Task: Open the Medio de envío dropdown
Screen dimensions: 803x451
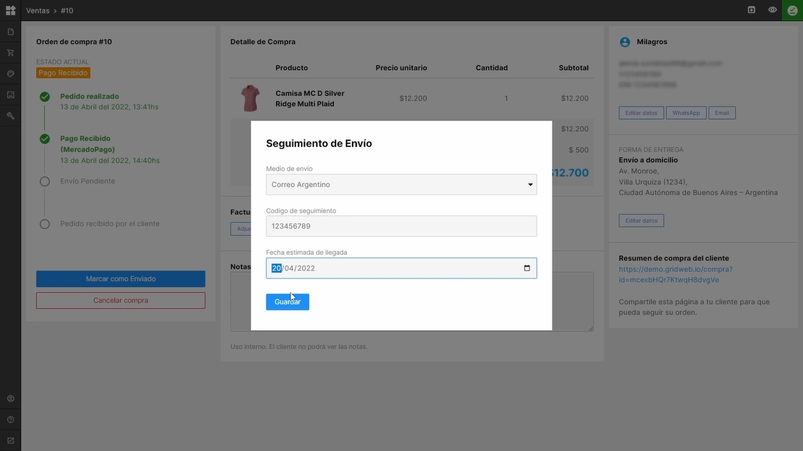Action: pyautogui.click(x=401, y=184)
